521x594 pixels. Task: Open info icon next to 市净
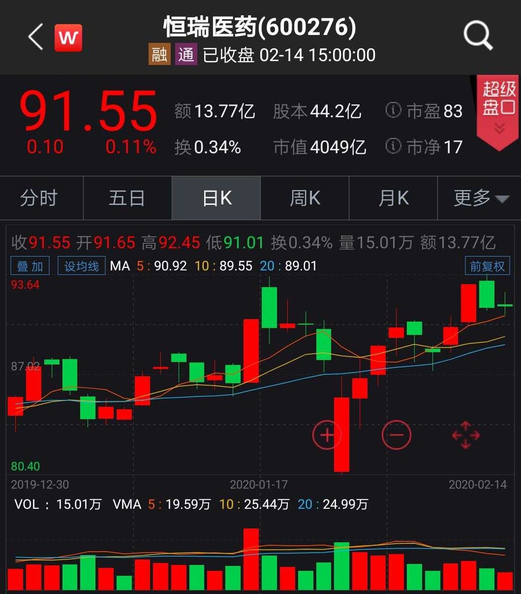pyautogui.click(x=393, y=146)
